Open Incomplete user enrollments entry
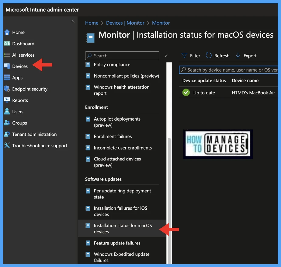281x267 pixels. 122,148
